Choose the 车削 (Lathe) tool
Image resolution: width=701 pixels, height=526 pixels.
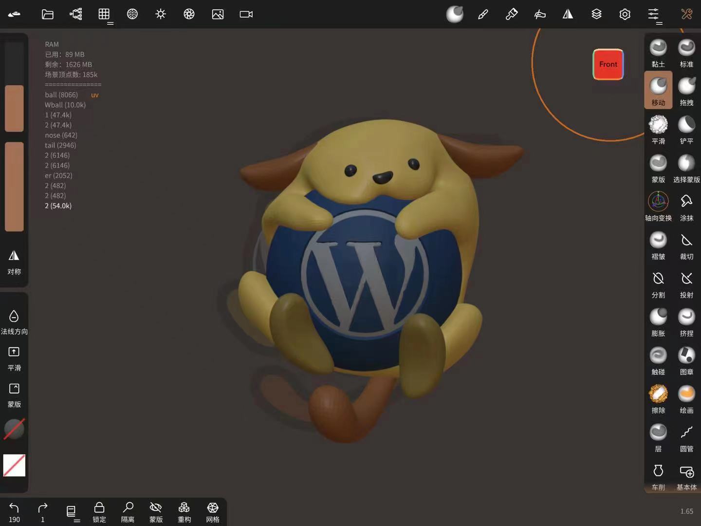click(658, 476)
